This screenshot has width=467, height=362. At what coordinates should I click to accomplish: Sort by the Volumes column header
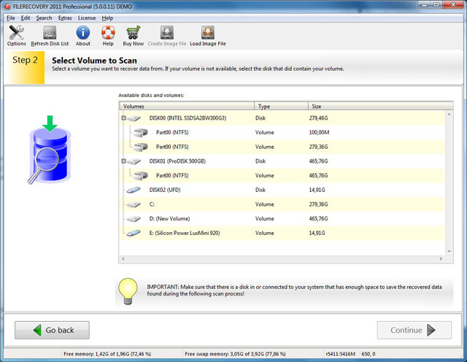click(187, 107)
